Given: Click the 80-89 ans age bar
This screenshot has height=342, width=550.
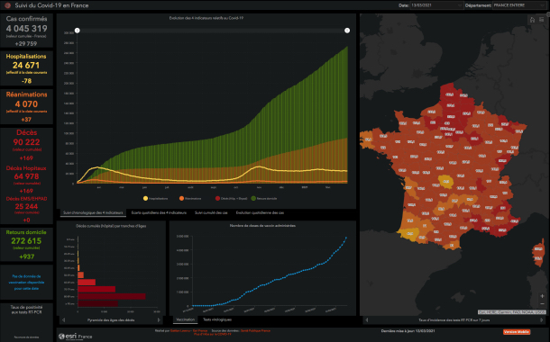Looking at the screenshot, I should pyautogui.click(x=112, y=296).
